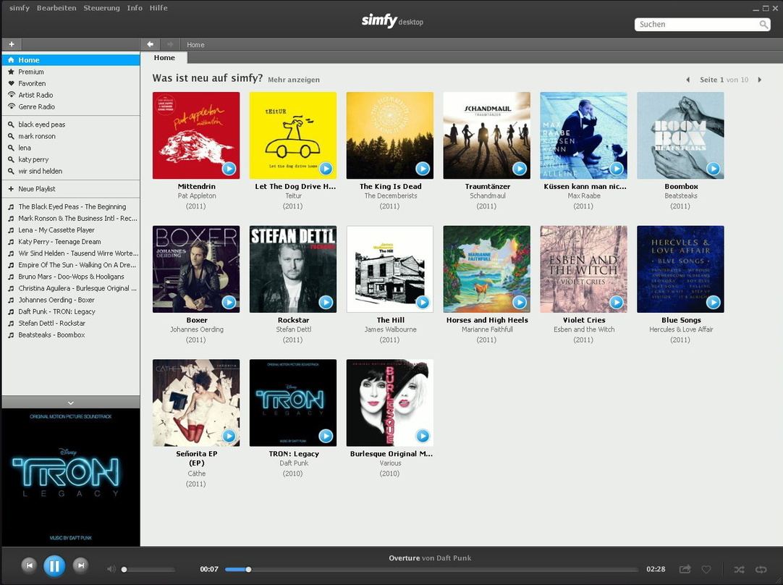Play The King Is Dead album icon
This screenshot has height=585, width=783.
click(423, 169)
